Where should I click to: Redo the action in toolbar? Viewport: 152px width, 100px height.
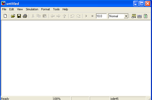pyautogui.click(x=78, y=16)
